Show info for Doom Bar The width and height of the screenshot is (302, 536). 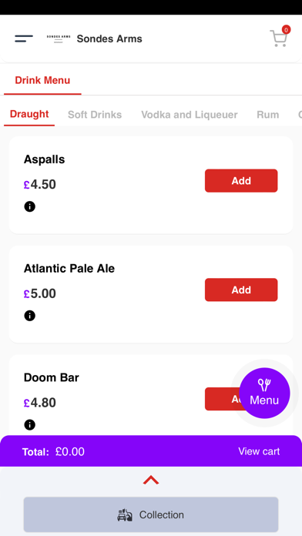[30, 424]
